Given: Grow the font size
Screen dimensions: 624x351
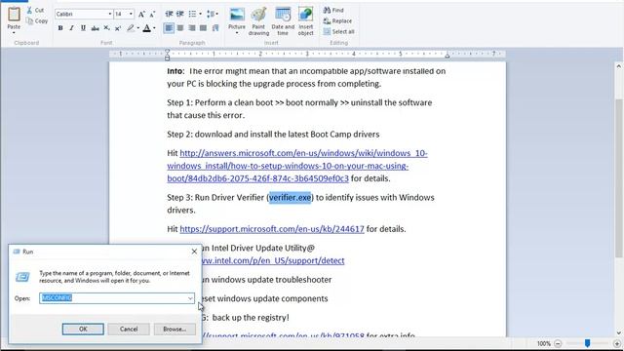Looking at the screenshot, I should [141, 15].
